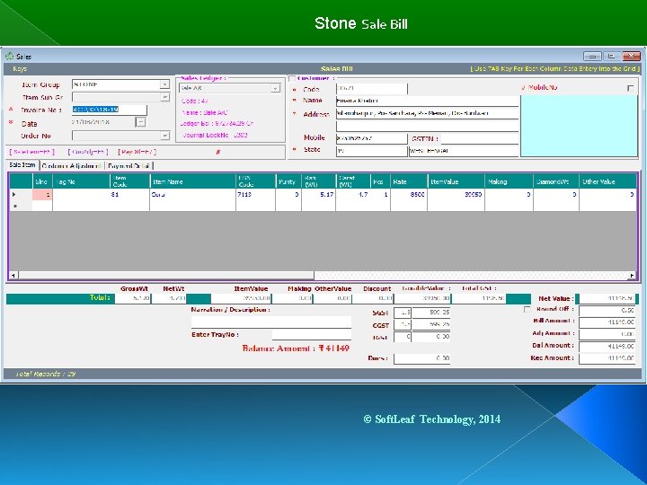Click the state name field West Bengal
This screenshot has height=485, width=647.
(464, 151)
